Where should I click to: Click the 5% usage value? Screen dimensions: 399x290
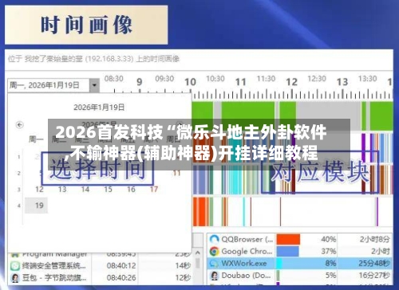click(330, 276)
